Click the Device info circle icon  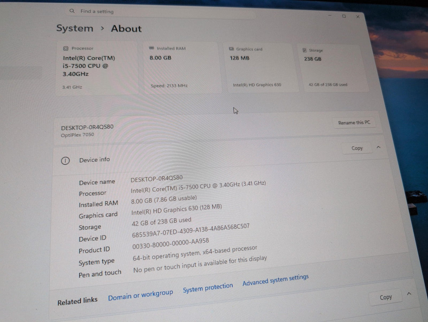tap(66, 161)
